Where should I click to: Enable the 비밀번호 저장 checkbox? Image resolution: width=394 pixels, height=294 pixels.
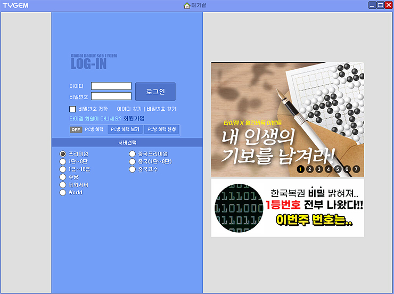(72, 109)
